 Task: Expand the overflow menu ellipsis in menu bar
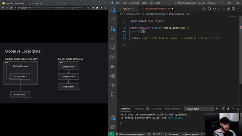click(x=164, y=3)
